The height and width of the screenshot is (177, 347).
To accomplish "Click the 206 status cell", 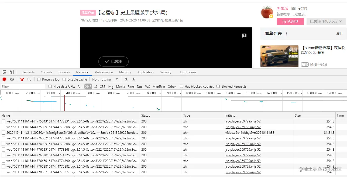I will tap(161, 133).
